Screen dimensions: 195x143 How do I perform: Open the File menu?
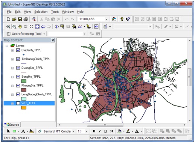[x=9, y=12]
